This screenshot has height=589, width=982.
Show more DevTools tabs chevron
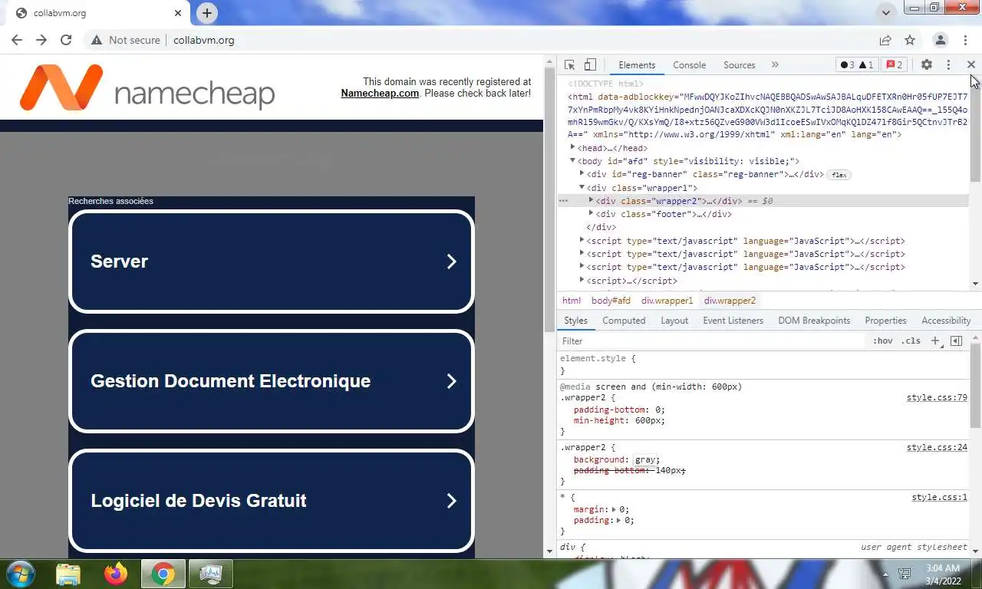click(775, 65)
